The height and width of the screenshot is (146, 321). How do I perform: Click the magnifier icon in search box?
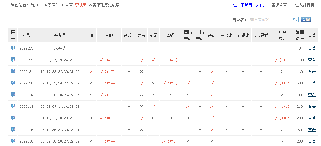click(x=295, y=20)
